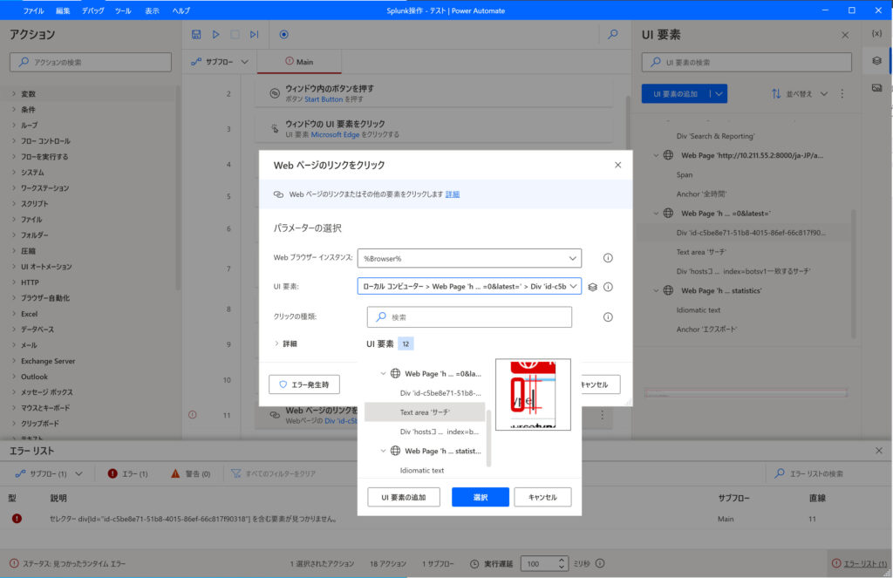The height and width of the screenshot is (578, 893).
Task: Click the 選択 button in picker
Action: (481, 497)
